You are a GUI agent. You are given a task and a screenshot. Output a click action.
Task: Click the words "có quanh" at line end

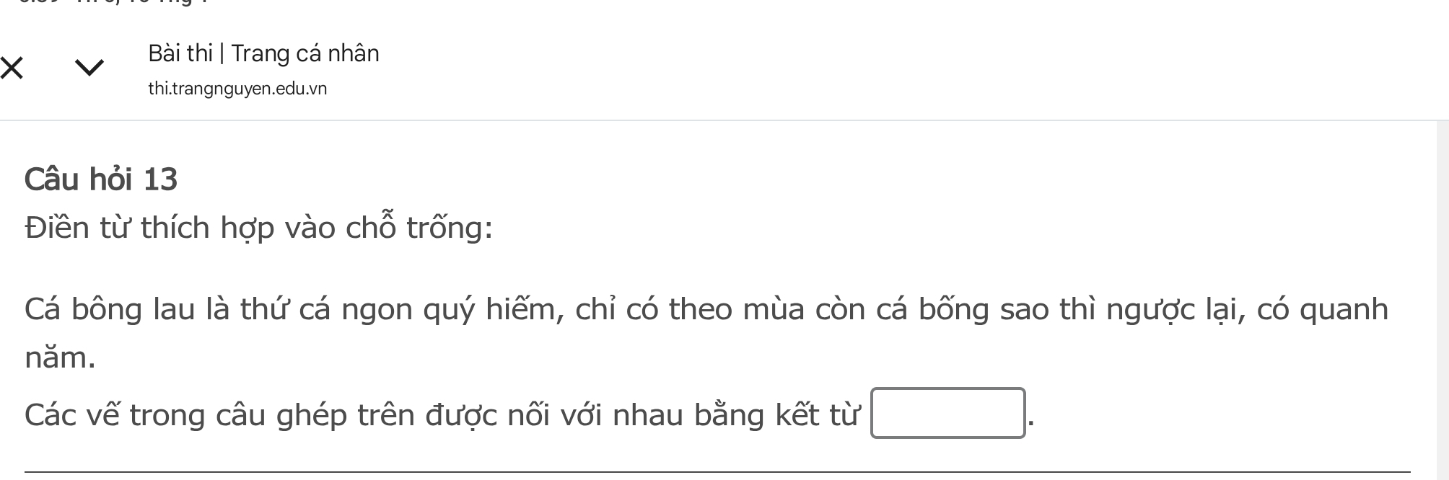[1323, 309]
